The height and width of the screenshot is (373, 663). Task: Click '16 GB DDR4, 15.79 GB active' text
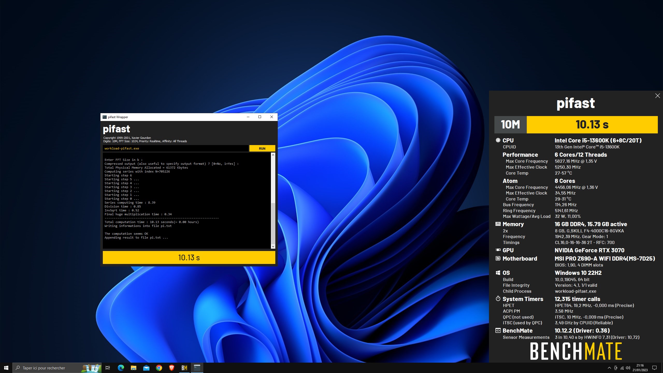point(591,224)
